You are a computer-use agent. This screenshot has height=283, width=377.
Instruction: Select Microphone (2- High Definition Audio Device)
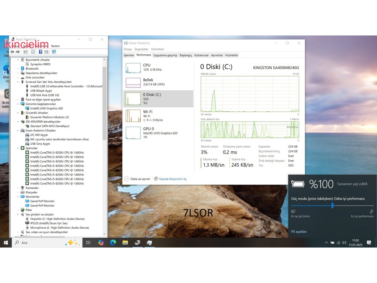point(60,228)
